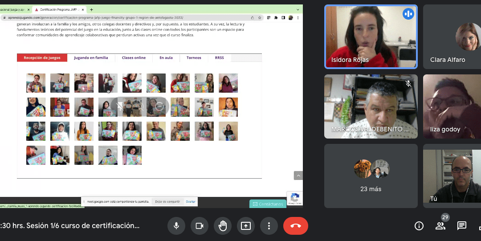Select Clara Alfaro participant tile
481x241 pixels.
point(452,37)
